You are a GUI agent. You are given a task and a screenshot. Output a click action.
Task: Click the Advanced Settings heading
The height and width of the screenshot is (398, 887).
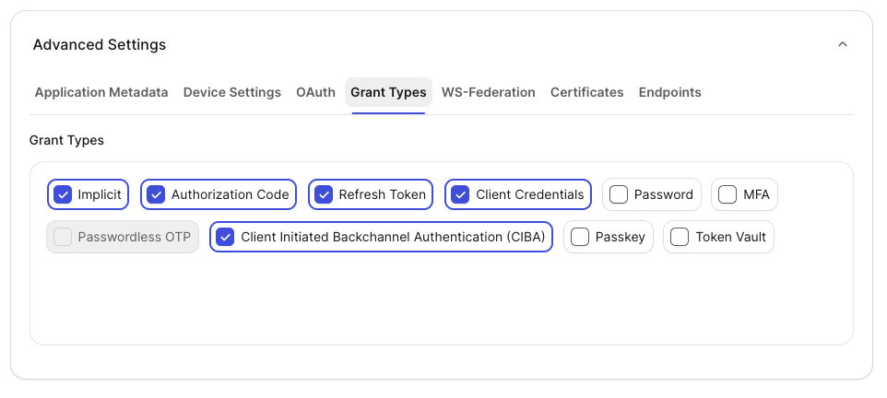pos(100,44)
